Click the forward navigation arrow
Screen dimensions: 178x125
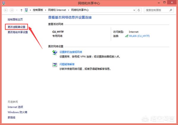click(x=12, y=10)
